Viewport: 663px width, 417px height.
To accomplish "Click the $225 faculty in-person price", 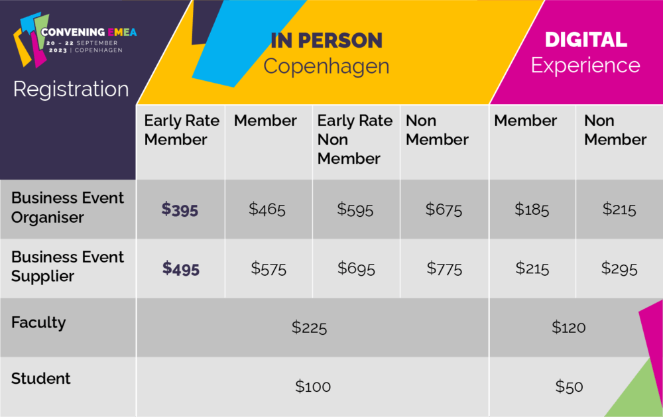I will click(309, 328).
